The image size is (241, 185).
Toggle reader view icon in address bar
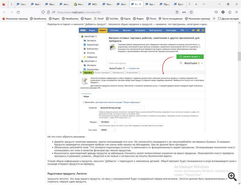point(177,12)
